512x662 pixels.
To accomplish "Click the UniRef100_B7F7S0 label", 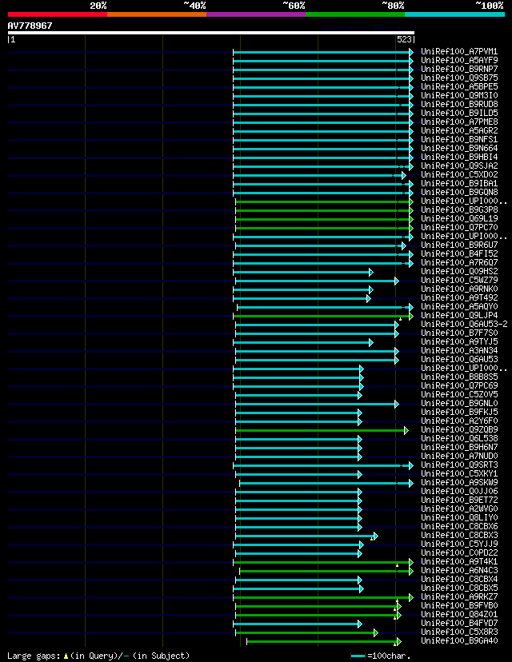I will (x=459, y=333).
